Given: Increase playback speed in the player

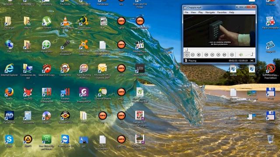Looking at the screenshot, I should 218,55.
